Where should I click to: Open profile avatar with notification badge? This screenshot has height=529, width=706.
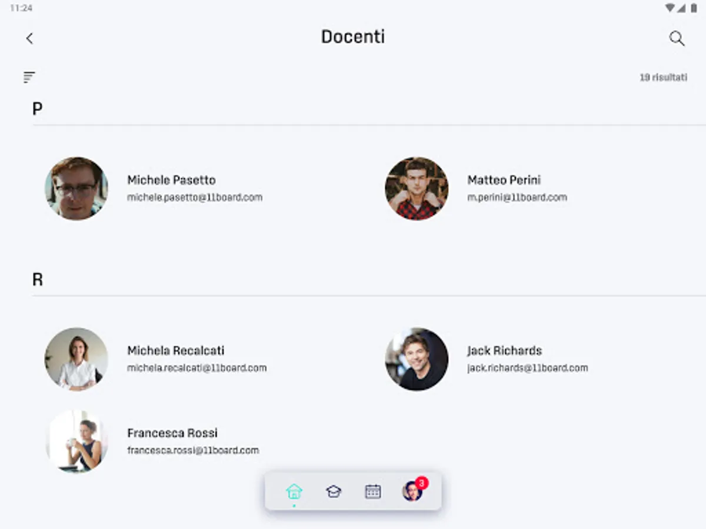tap(414, 490)
